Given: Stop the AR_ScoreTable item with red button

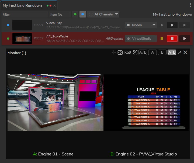Looking at the screenshot, I should [172, 39].
